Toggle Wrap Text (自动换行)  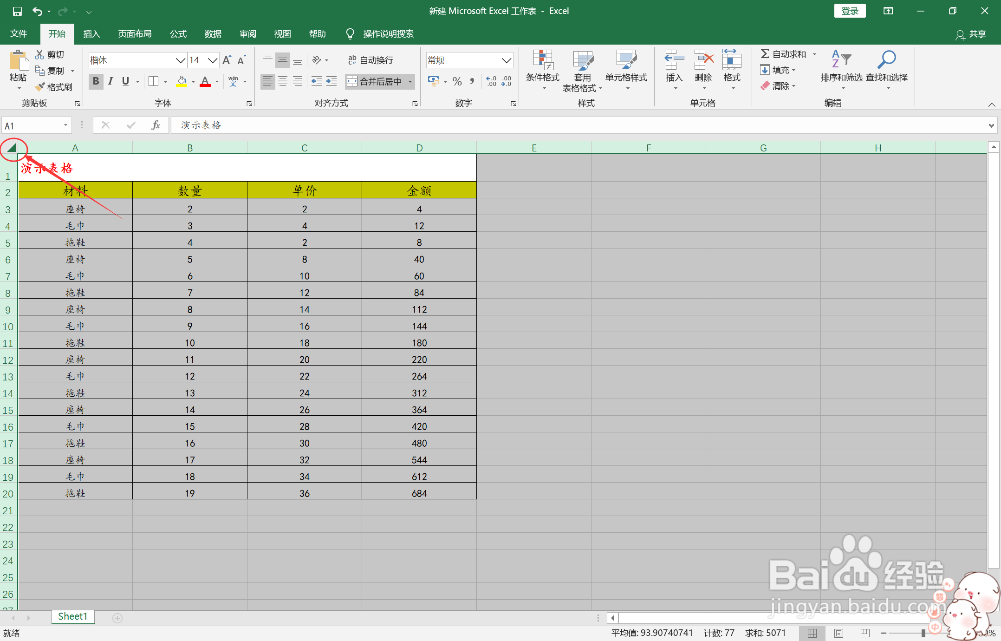370,60
